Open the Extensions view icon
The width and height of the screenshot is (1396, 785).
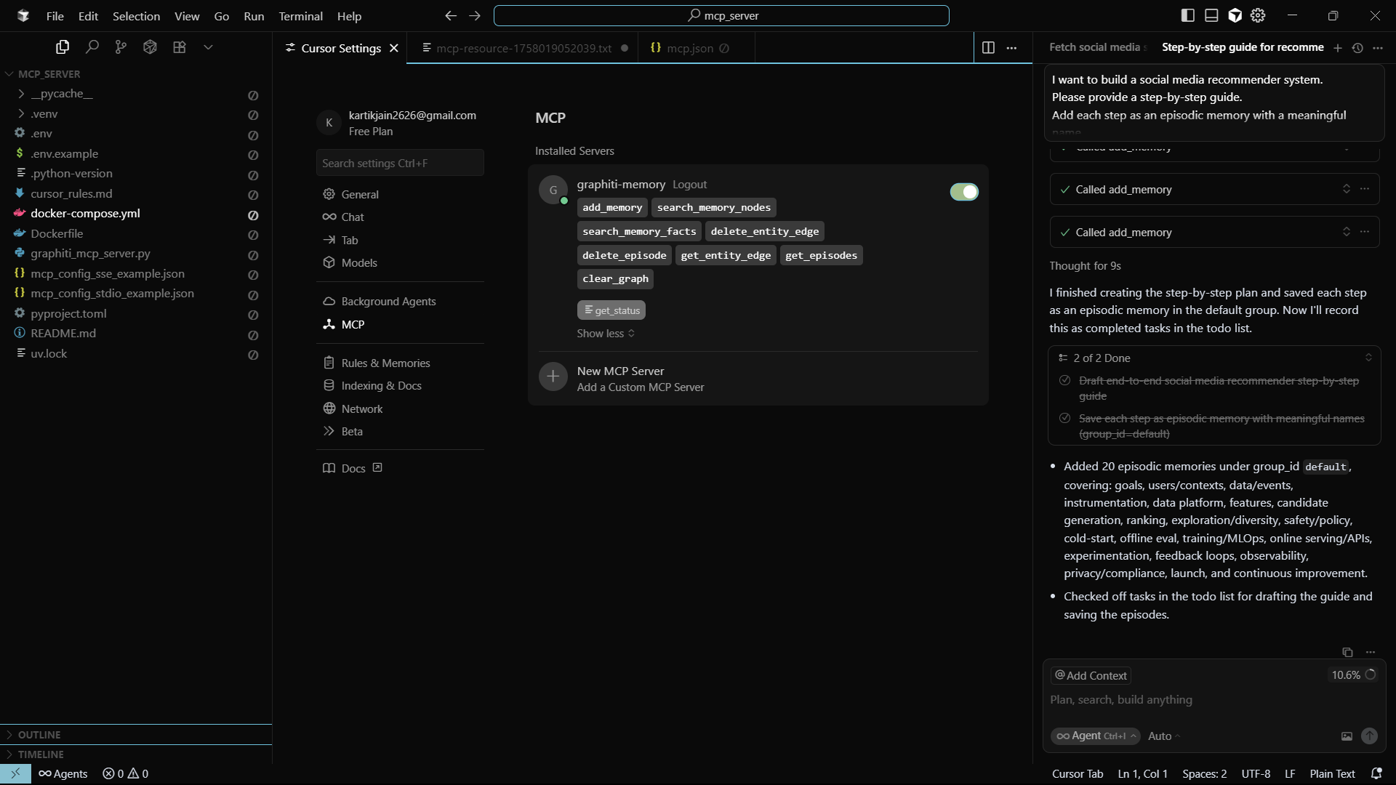(179, 47)
